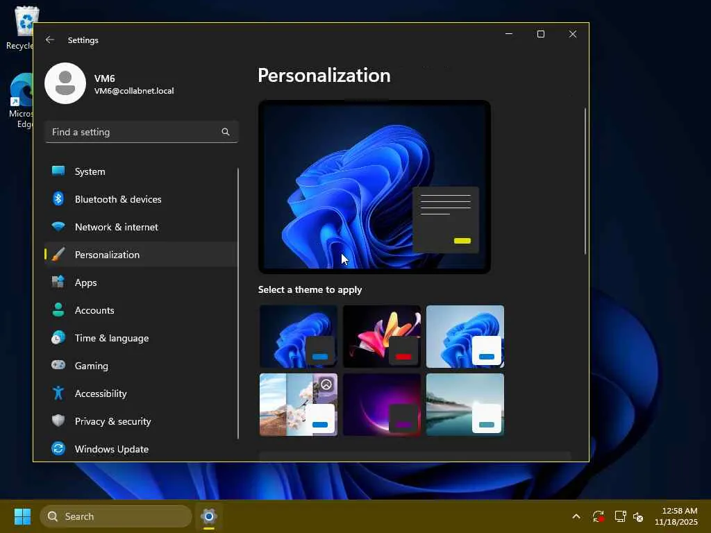The height and width of the screenshot is (533, 711).
Task: Click the sidebar navigation scrollbar
Action: 237,303
